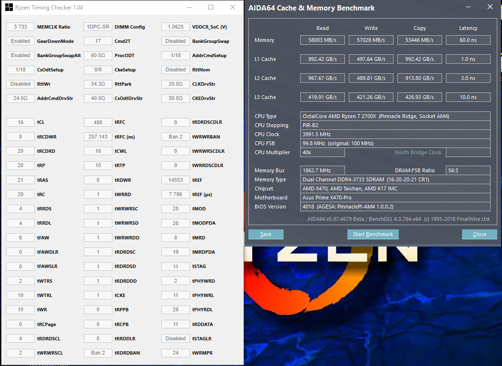Click the tMRDPDA value 19
This screenshot has width=502, height=366.
point(176,252)
